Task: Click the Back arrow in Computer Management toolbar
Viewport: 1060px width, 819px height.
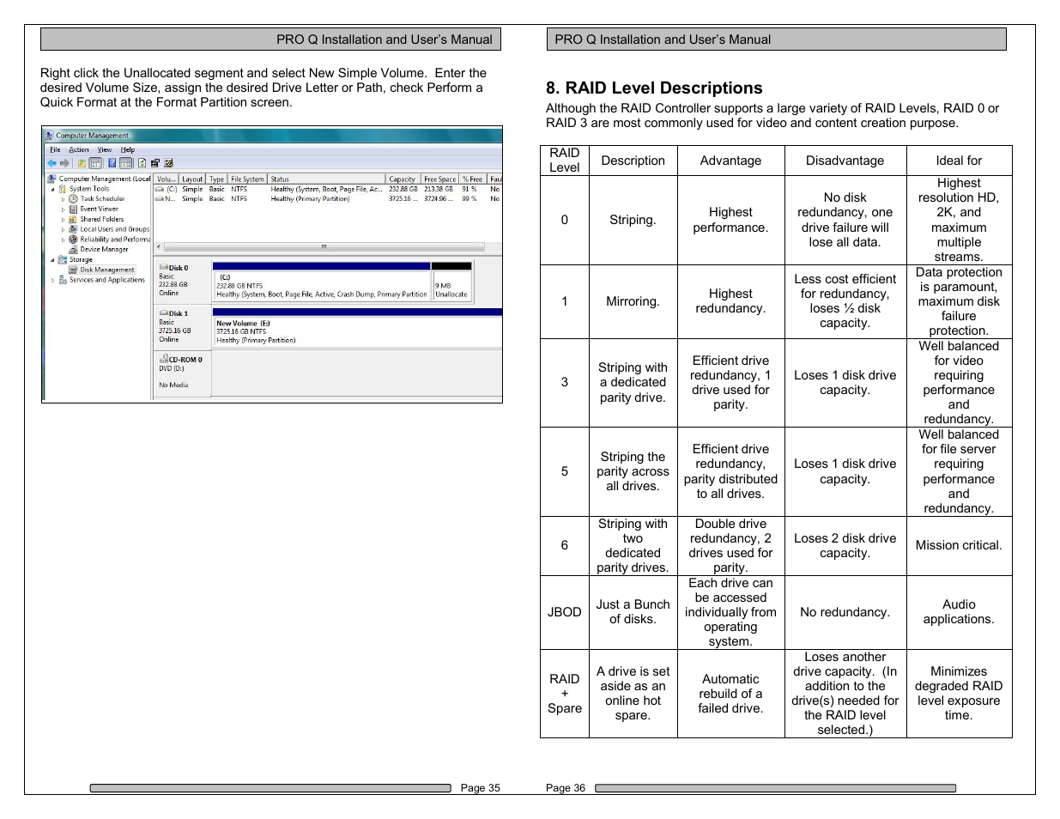Action: coord(51,163)
